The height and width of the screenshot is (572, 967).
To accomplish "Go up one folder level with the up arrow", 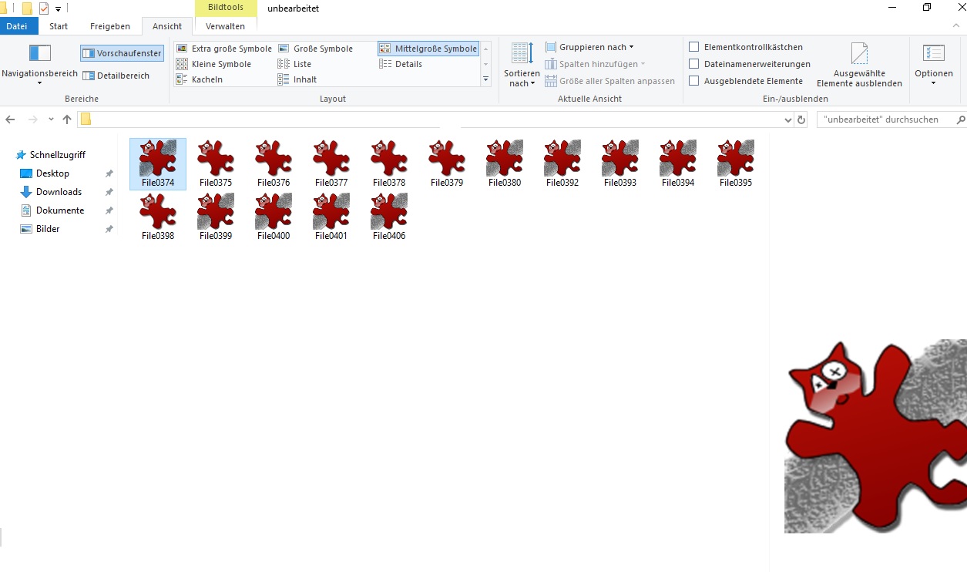I will pos(67,119).
